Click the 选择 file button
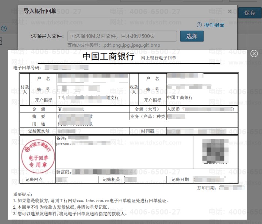The height and width of the screenshot is (224, 262). point(192,36)
